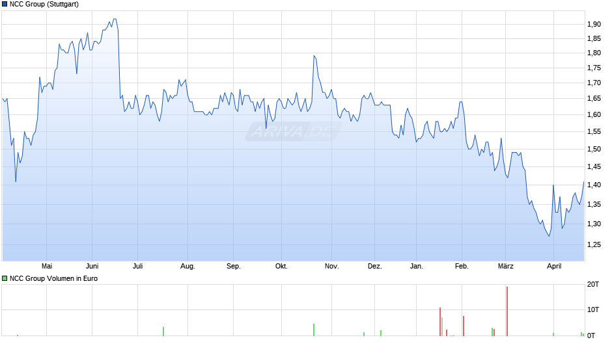Click the 1,70 price axis value
This screenshot has height=342, width=612.
(594, 83)
